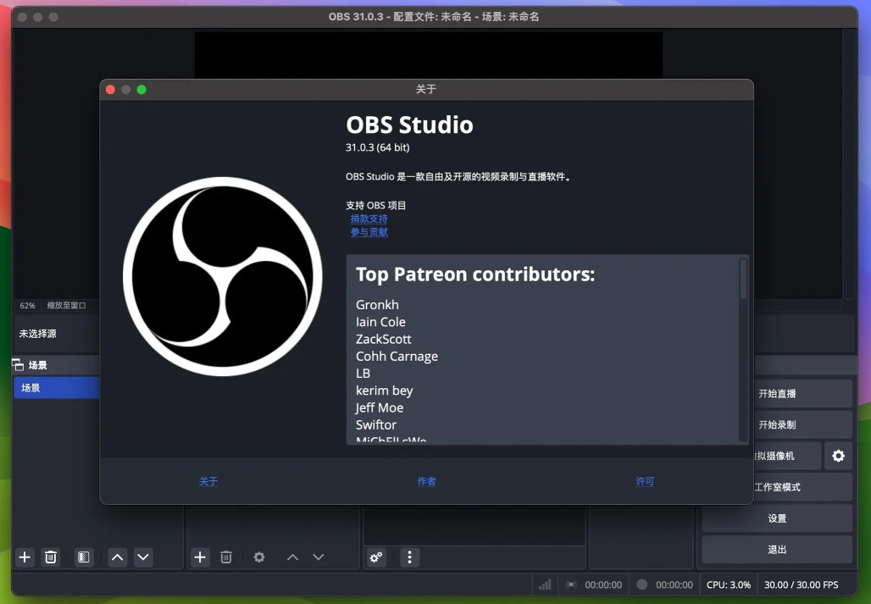
Task: Toggle 工作室模式 studio mode
Action: pyautogui.click(x=777, y=487)
